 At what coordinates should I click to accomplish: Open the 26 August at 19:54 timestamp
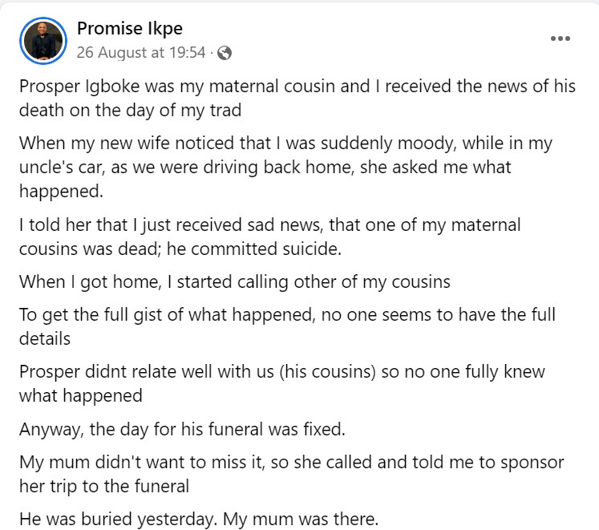pos(141,54)
